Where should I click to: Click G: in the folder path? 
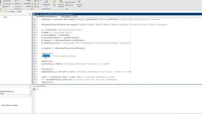click(x=7, y=11)
